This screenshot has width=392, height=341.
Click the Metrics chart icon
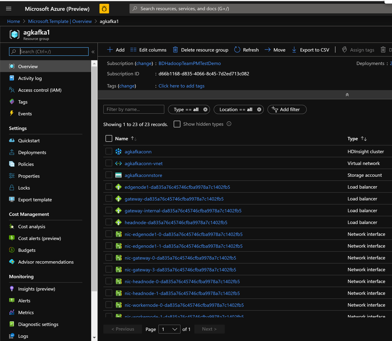12,312
